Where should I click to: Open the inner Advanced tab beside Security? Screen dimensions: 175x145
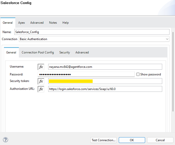click(x=82, y=52)
